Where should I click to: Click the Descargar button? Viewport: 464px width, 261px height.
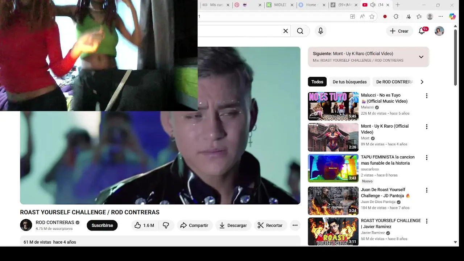tap(233, 225)
